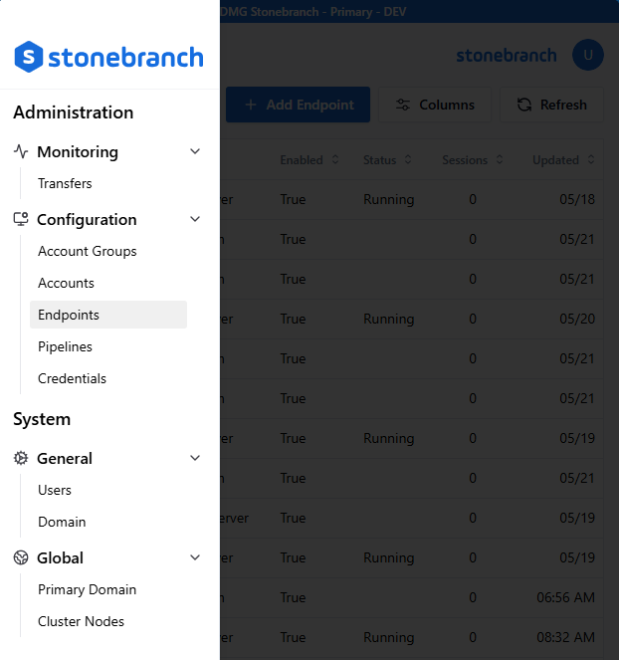Collapse the Monitoring section chevron
The width and height of the screenshot is (619, 660).
(x=195, y=152)
